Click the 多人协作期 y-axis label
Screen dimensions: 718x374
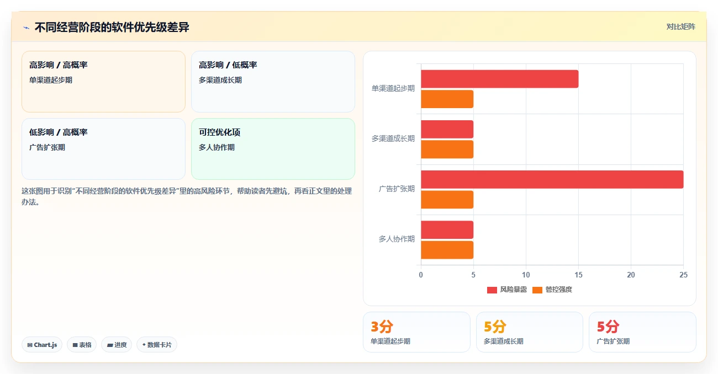point(397,239)
